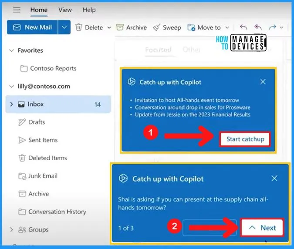Image resolution: width=294 pixels, height=249 pixels.
Task: Click the Reply All double-arrow icon
Action: 258,27
